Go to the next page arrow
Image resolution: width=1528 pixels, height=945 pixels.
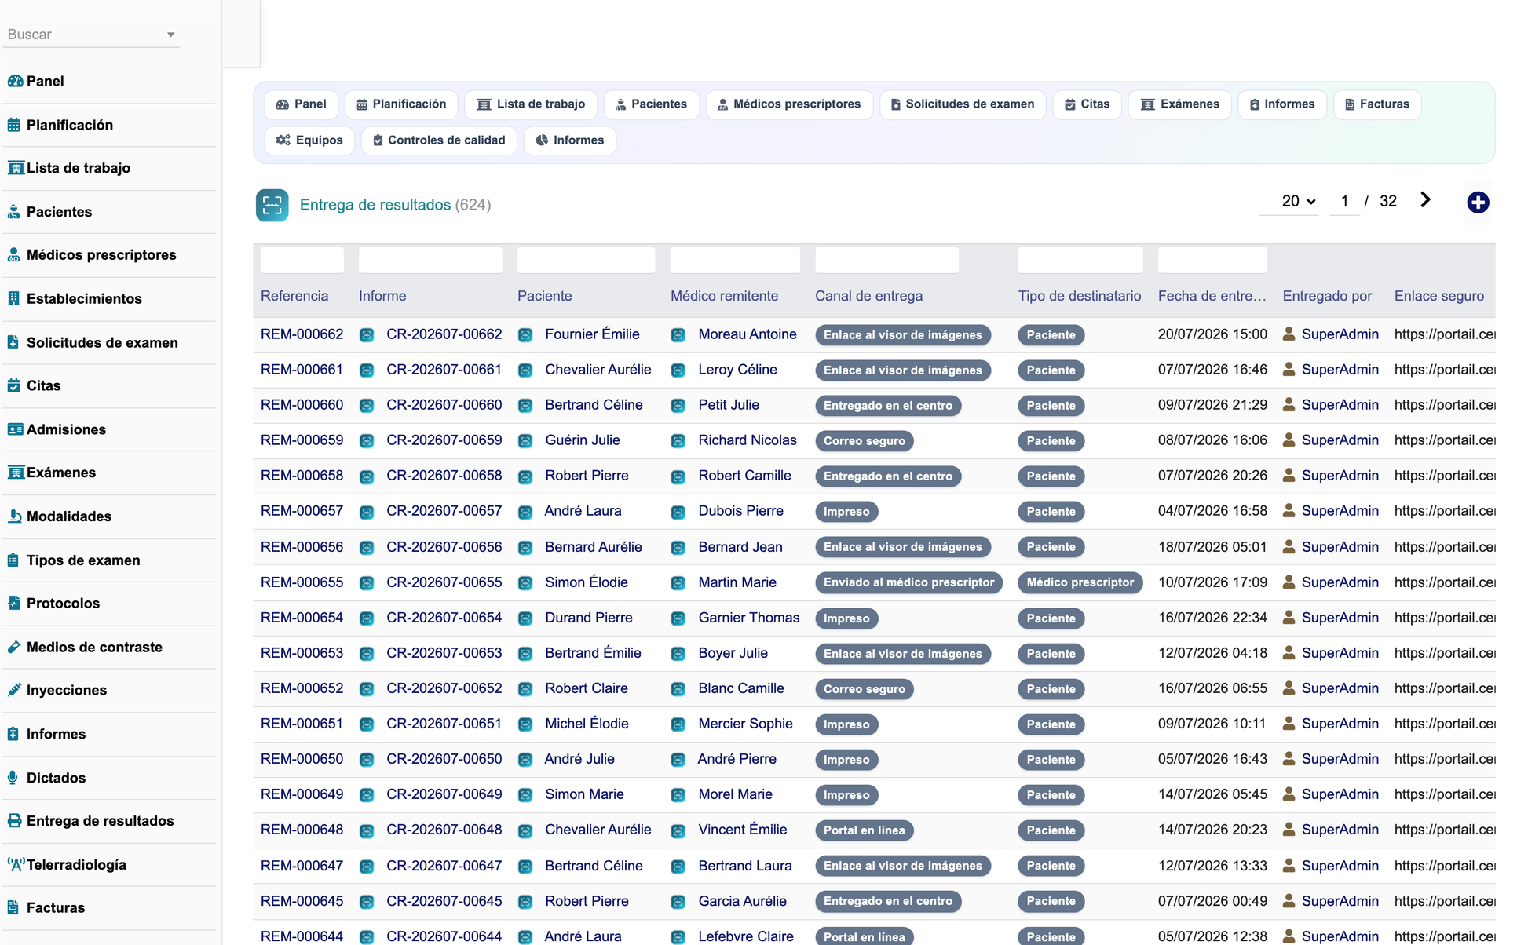(x=1425, y=200)
